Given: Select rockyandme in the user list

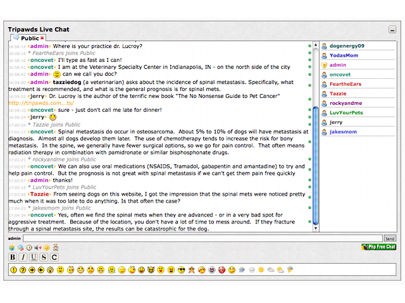Looking at the screenshot, I should pyautogui.click(x=346, y=103).
